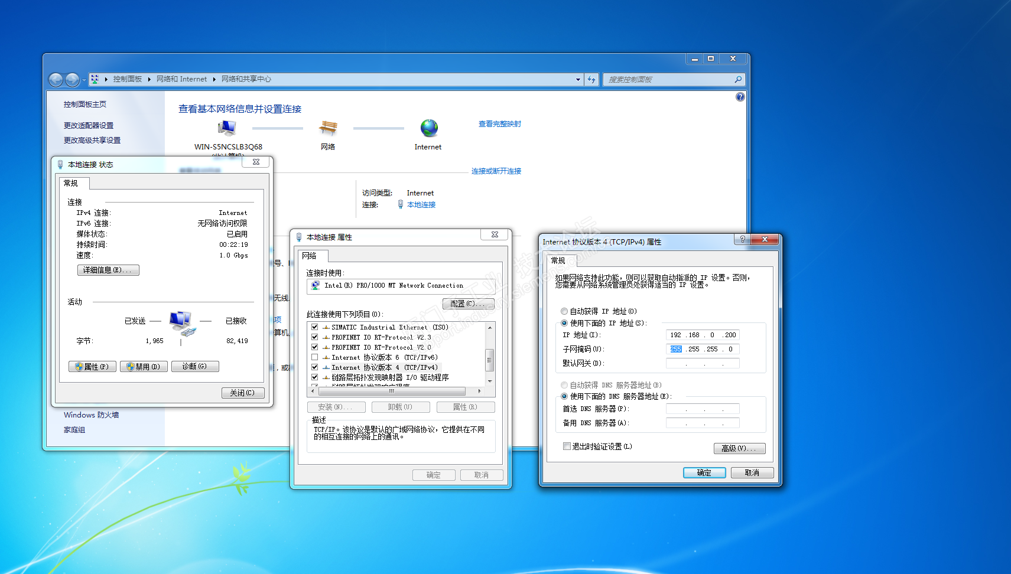The height and width of the screenshot is (574, 1011).
Task: Click the 属性(P) button in status dialog
Action: pos(92,367)
